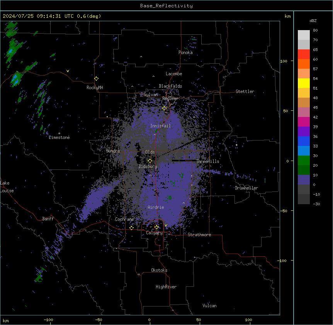Viewport: 333px width, 325px height.
Task: Click the Lake Louise label
Action: (7, 187)
